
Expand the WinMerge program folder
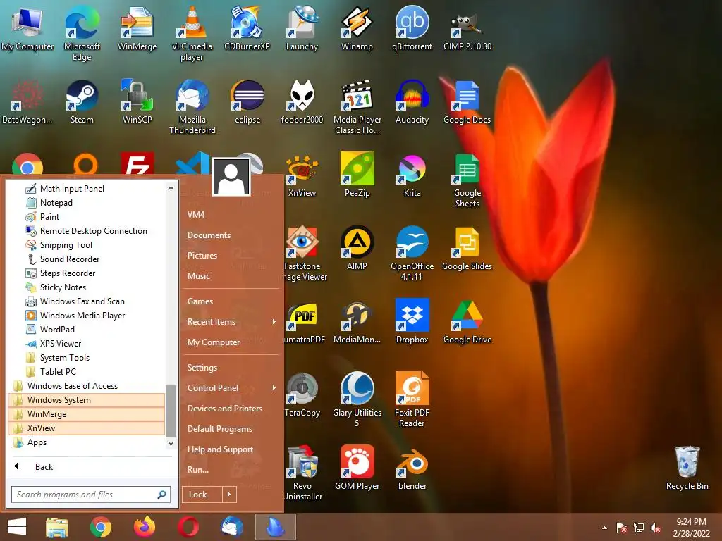point(87,414)
